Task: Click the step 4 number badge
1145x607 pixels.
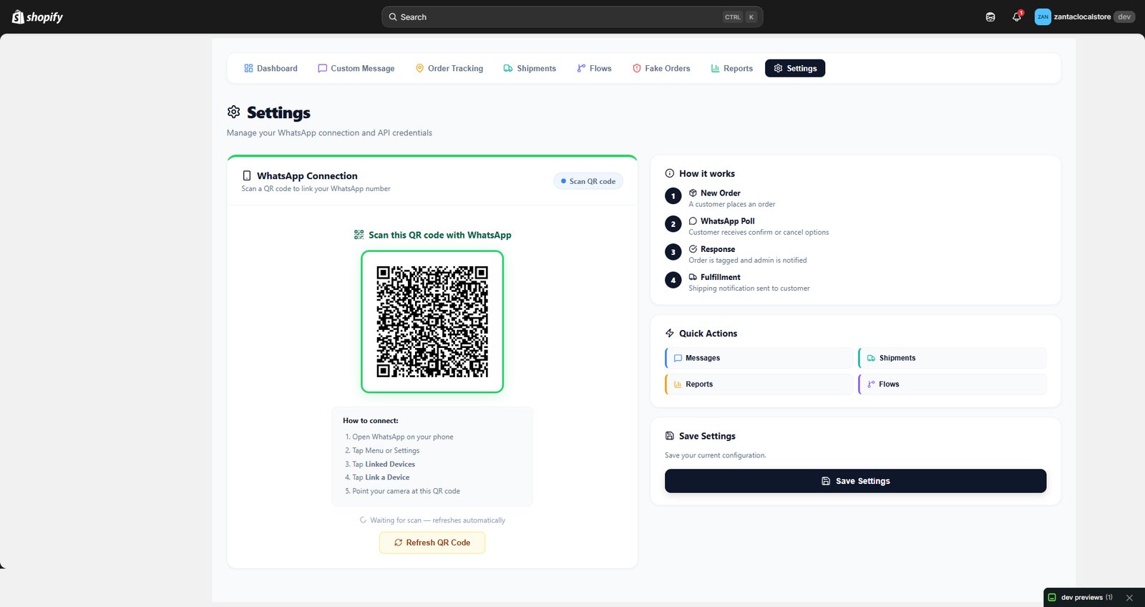Action: click(673, 280)
